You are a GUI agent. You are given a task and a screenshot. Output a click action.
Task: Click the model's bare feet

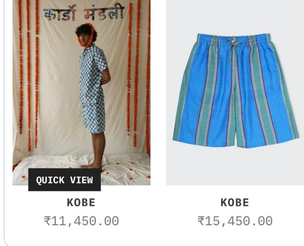coord(91,166)
